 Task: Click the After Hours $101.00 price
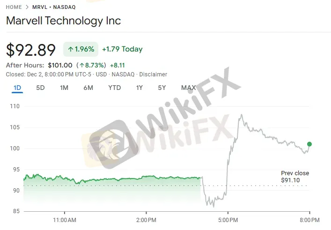[60, 66]
